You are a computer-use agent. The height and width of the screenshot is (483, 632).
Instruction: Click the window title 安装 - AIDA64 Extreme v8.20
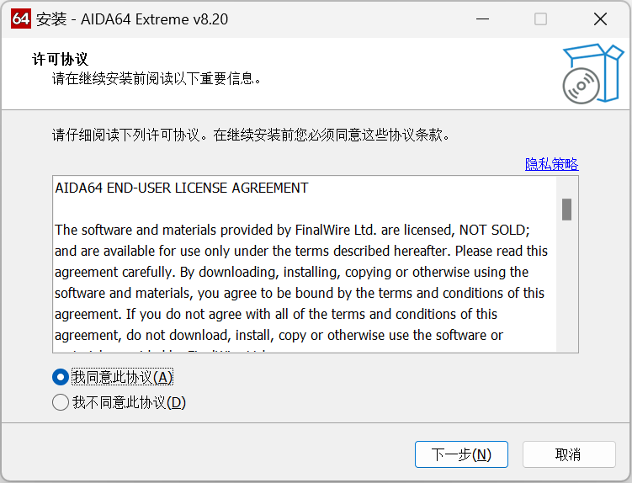tap(132, 19)
